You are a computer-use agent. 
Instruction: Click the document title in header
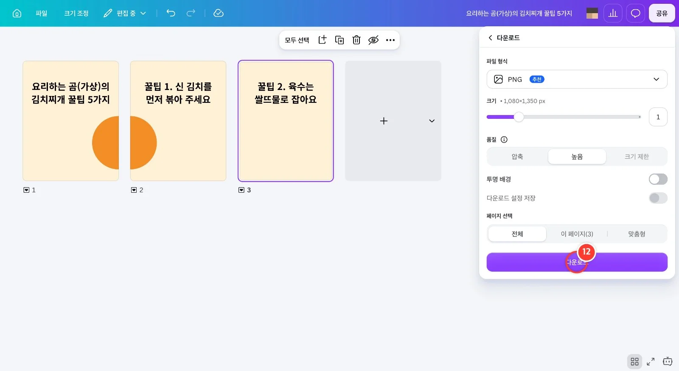tap(519, 13)
